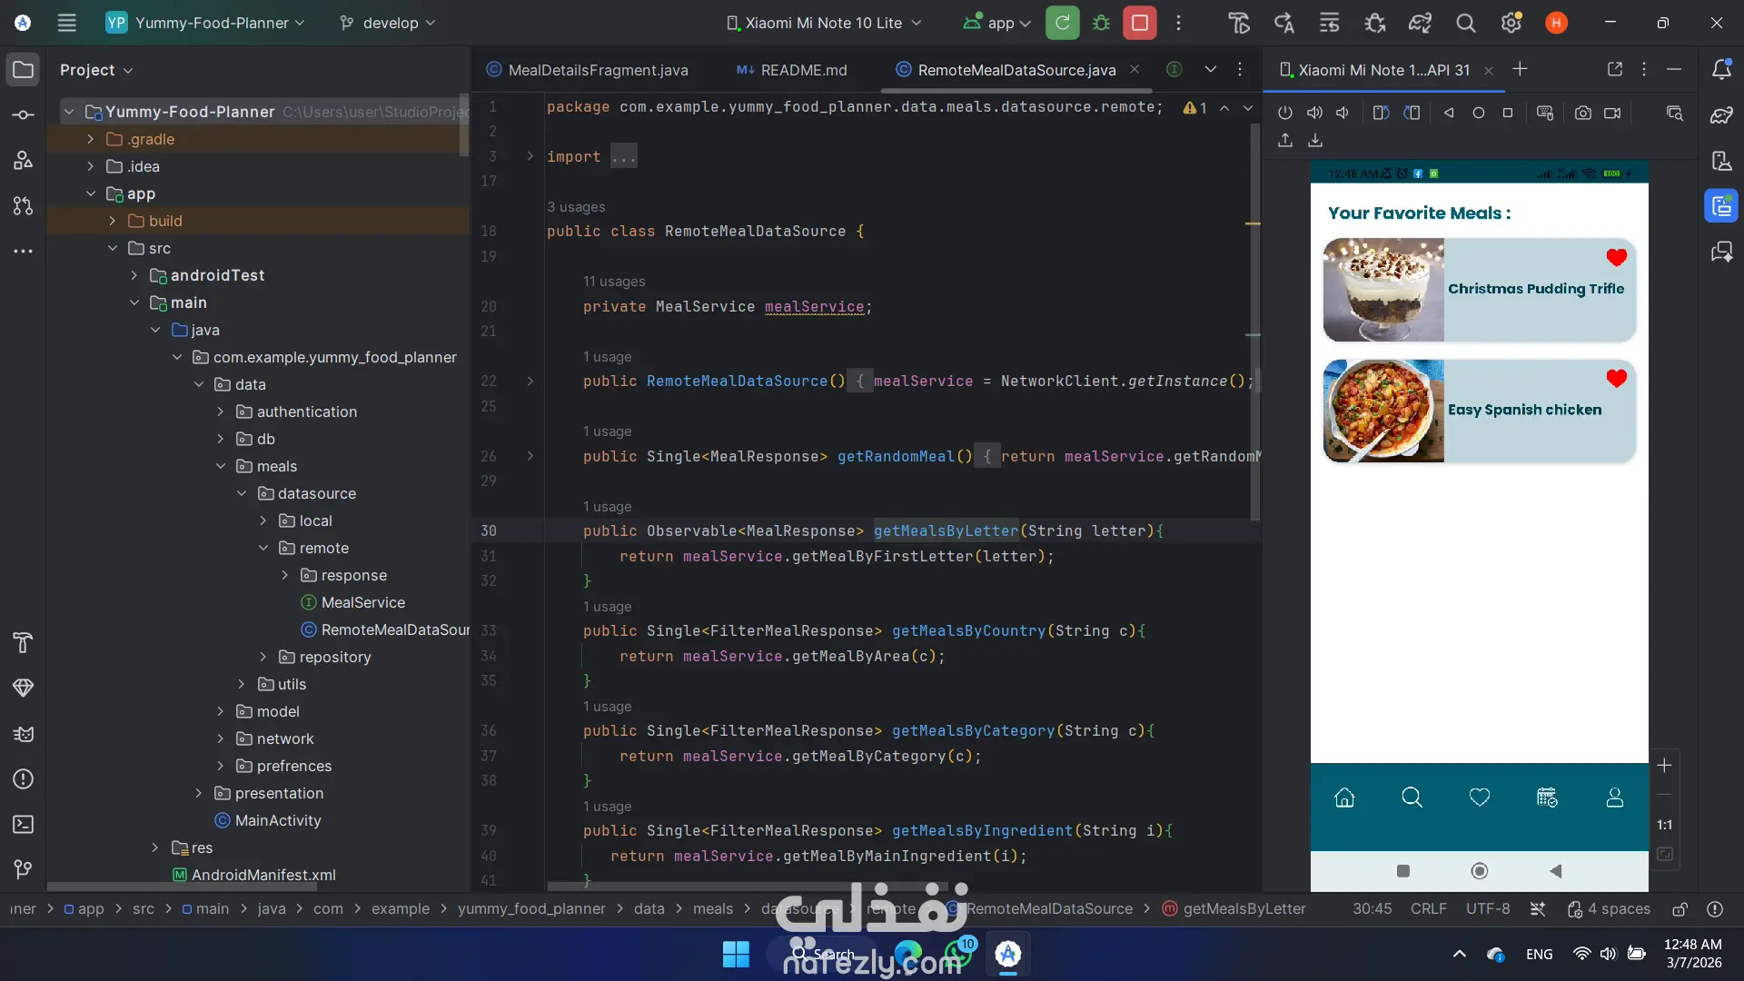The image size is (1744, 981).
Task: Stop the running app
Action: coord(1139,23)
